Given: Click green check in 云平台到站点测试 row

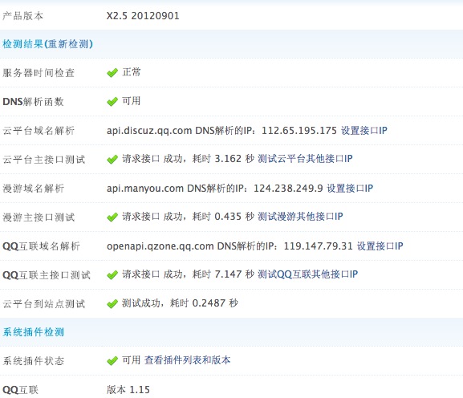Looking at the screenshot, I should point(112,303).
